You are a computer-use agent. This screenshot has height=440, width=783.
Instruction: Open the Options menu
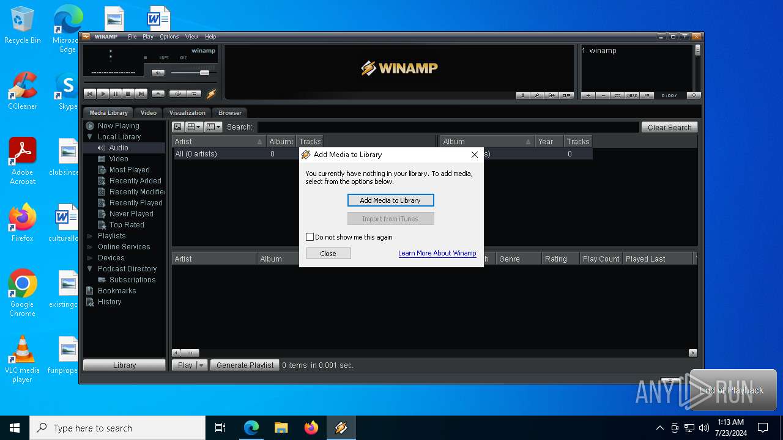click(169, 37)
